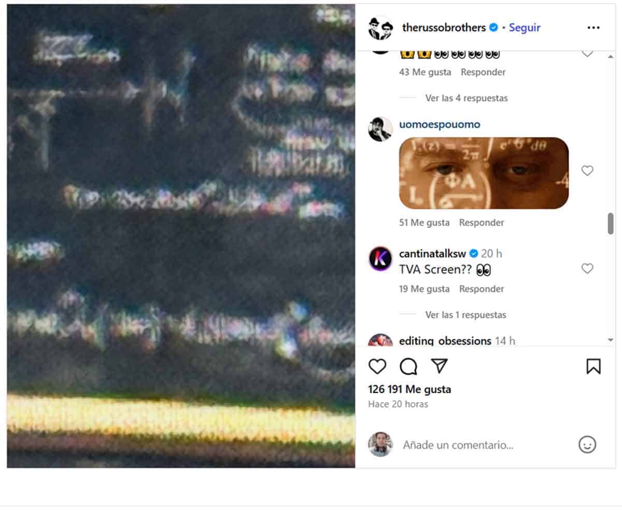Share the post with the paper plane icon

click(440, 366)
